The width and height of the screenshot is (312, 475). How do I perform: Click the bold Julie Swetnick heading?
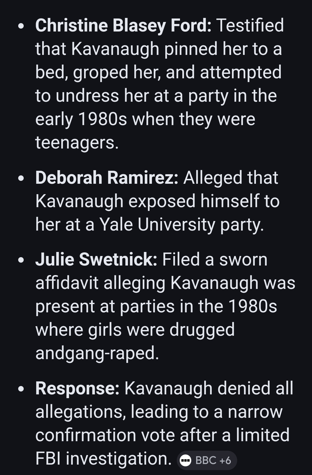(x=96, y=259)
